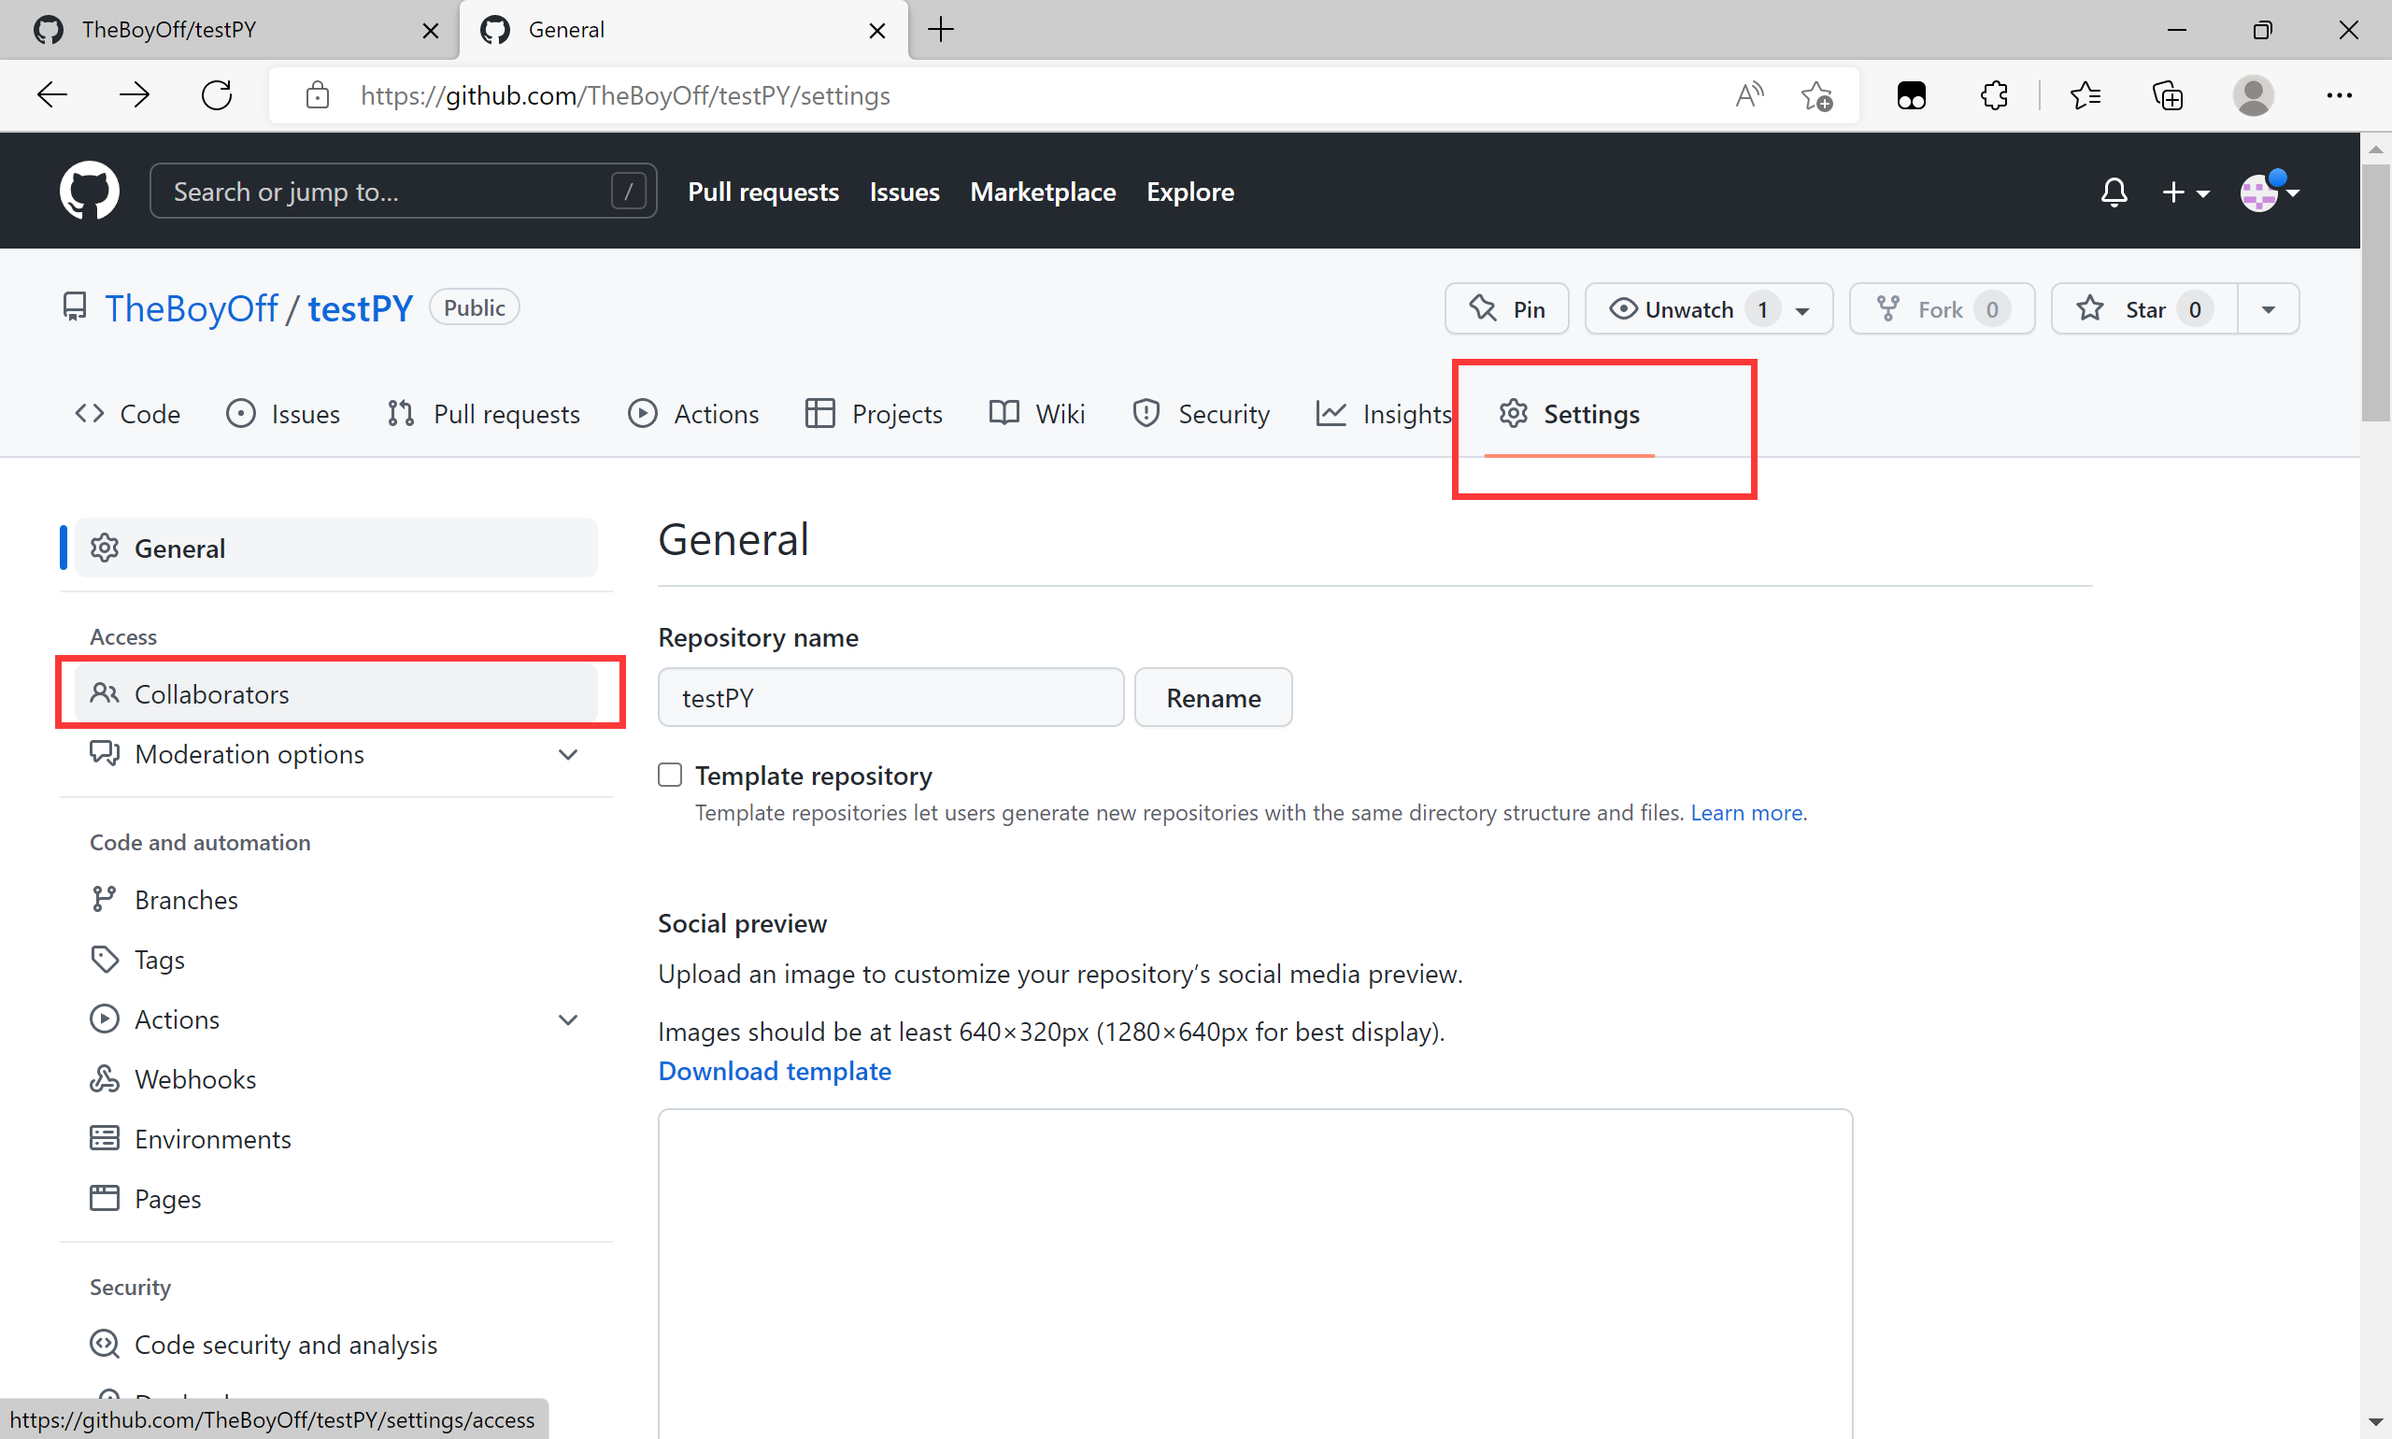Follow the Download template link
This screenshot has height=1439, width=2392.
(x=774, y=1071)
